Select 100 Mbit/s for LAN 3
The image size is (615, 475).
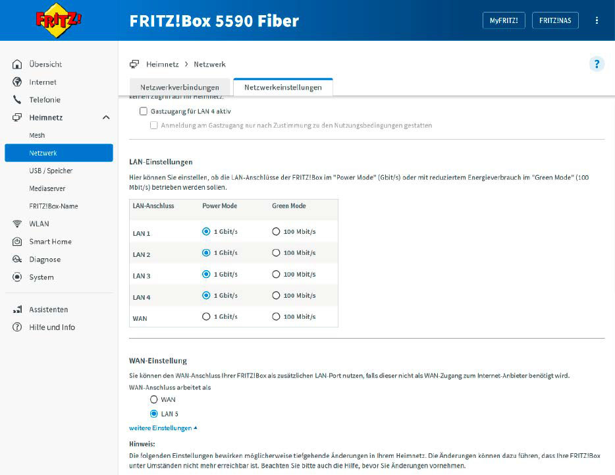[276, 274]
